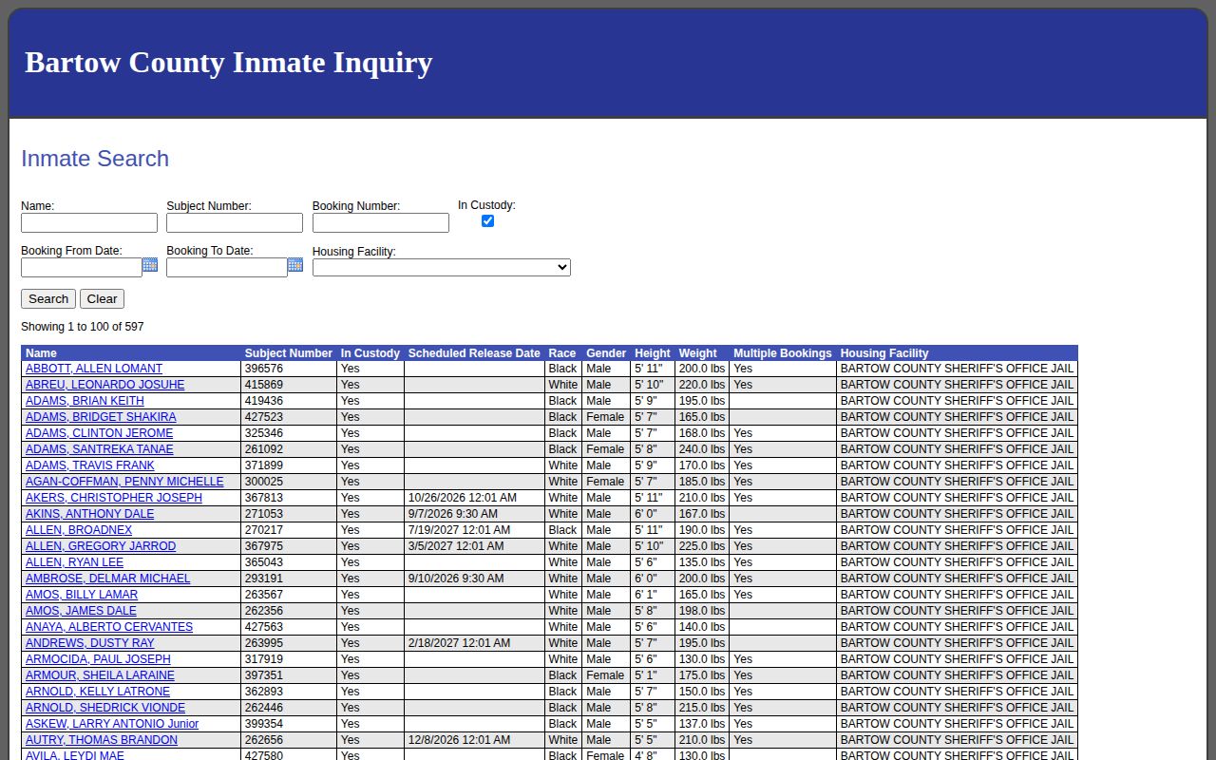Open inmate AGAN-COFFMAN, PENNY MICHELLE
This screenshot has height=760, width=1216.
pos(124,482)
